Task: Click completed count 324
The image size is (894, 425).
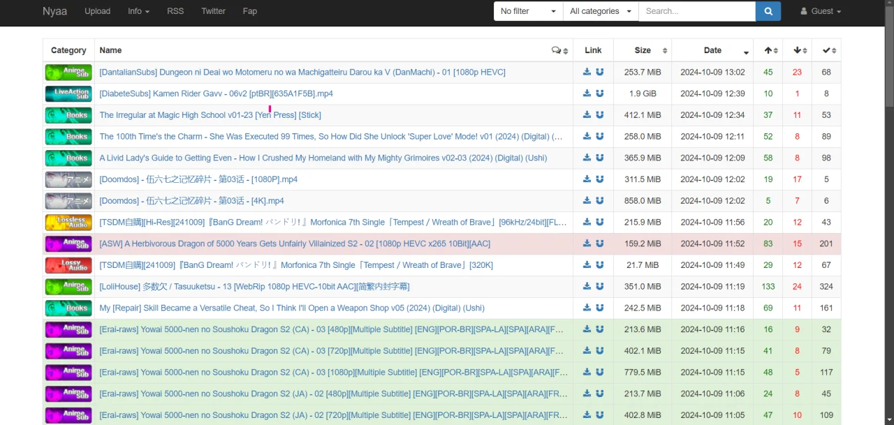Action: (826, 287)
